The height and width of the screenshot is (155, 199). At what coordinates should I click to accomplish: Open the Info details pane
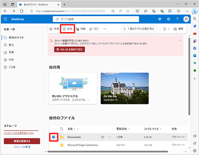point(178,29)
